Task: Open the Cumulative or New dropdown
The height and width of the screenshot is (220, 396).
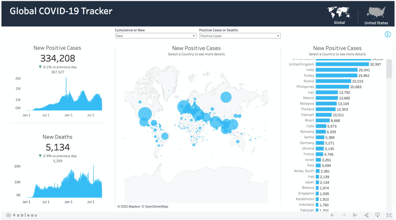Action: [x=156, y=36]
